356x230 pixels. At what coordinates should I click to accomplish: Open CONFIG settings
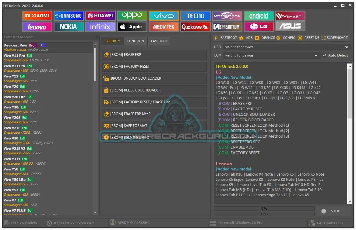click(x=286, y=38)
